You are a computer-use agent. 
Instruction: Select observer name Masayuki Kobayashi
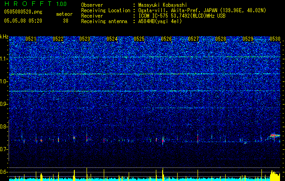pos(163,5)
